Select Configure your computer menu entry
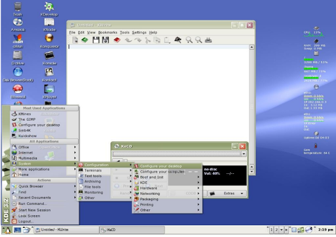Image resolution: width=336 pixels, height=237 pixels. pyautogui.click(x=167, y=171)
